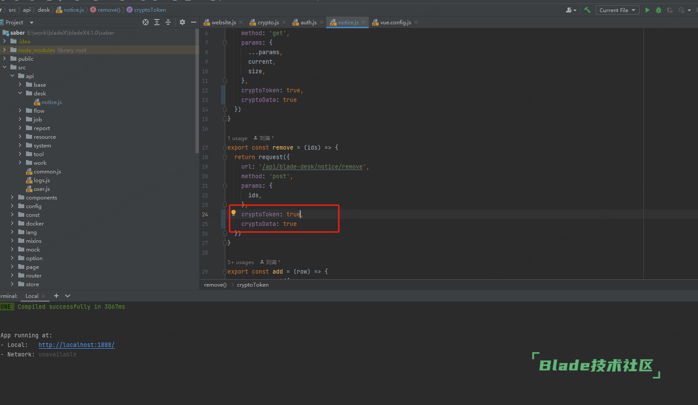Expand the router folder
The height and width of the screenshot is (405, 698).
click(12, 275)
